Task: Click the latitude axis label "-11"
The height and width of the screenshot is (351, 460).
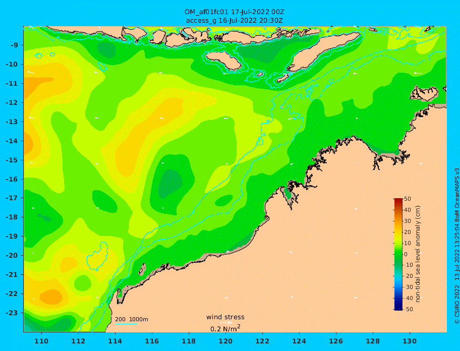Action: [13, 84]
